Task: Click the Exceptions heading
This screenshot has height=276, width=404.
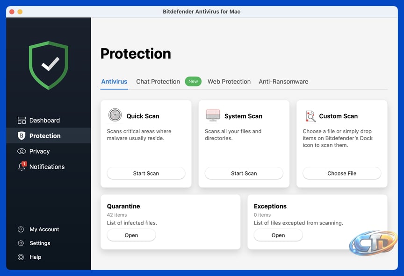Action: coord(270,206)
